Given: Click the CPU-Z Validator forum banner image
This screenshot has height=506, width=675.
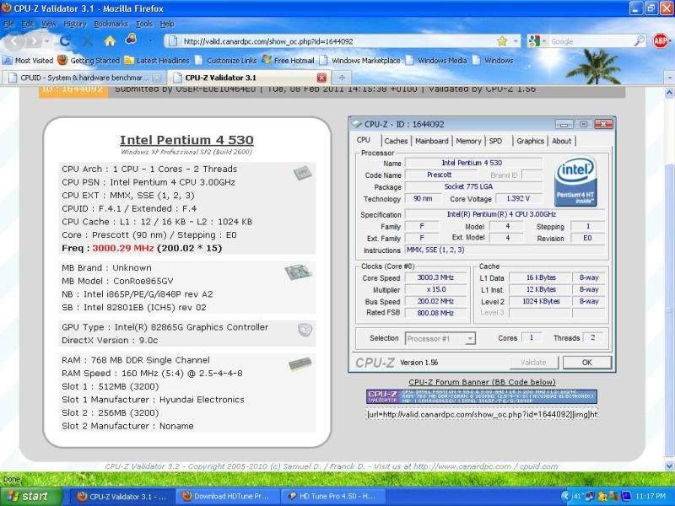Looking at the screenshot, I should (x=481, y=396).
